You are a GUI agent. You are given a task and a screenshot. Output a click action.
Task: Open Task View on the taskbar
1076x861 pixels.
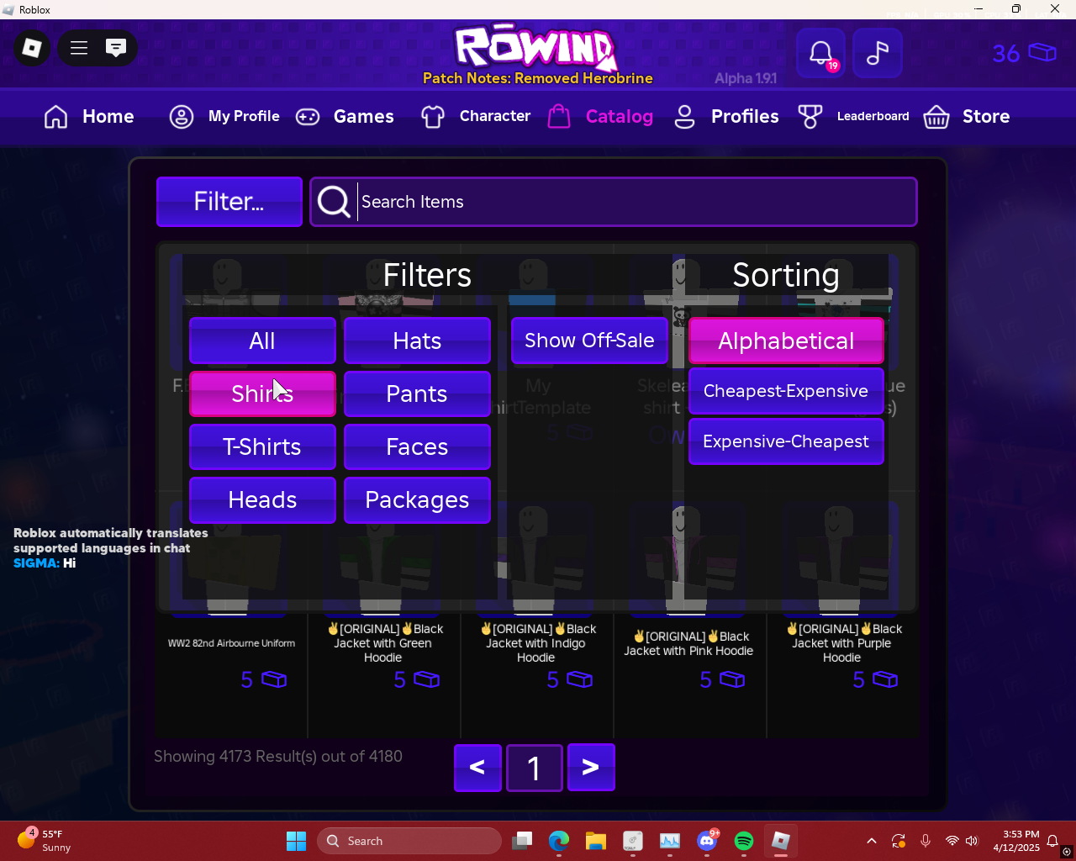(x=522, y=841)
